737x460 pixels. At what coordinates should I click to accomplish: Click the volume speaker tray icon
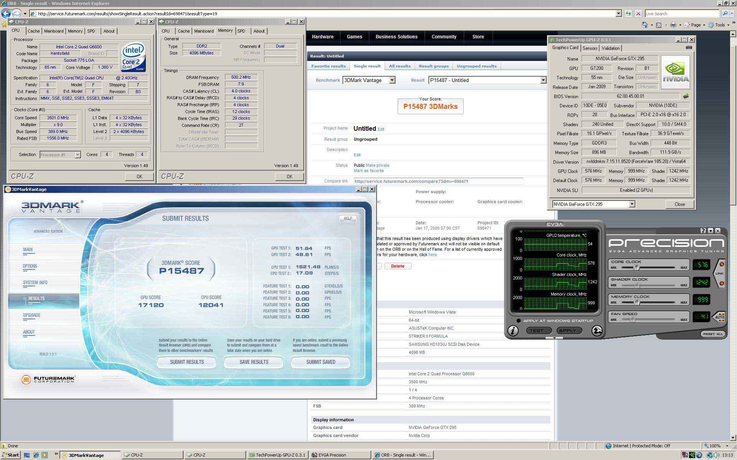click(x=716, y=455)
